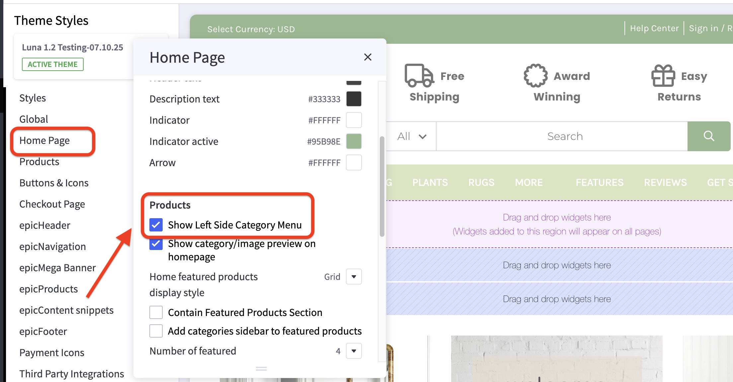Open the Number of featured dropdown

(354, 351)
